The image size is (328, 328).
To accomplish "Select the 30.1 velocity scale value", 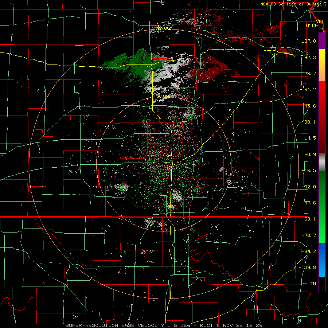I will [310, 122].
